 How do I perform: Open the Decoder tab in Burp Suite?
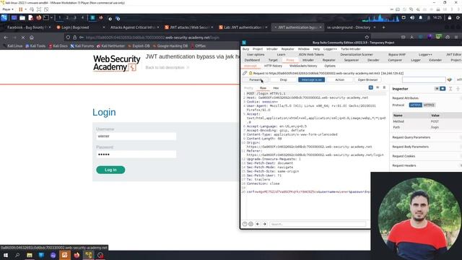click(x=373, y=60)
